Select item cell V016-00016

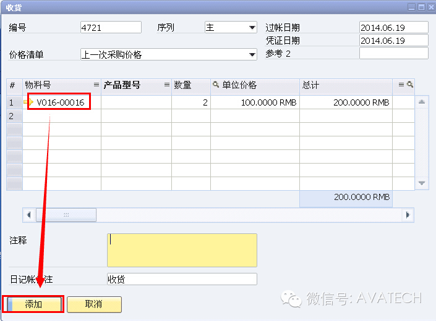click(62, 102)
